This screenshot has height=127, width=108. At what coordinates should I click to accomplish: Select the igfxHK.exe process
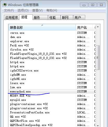(x=52, y=79)
